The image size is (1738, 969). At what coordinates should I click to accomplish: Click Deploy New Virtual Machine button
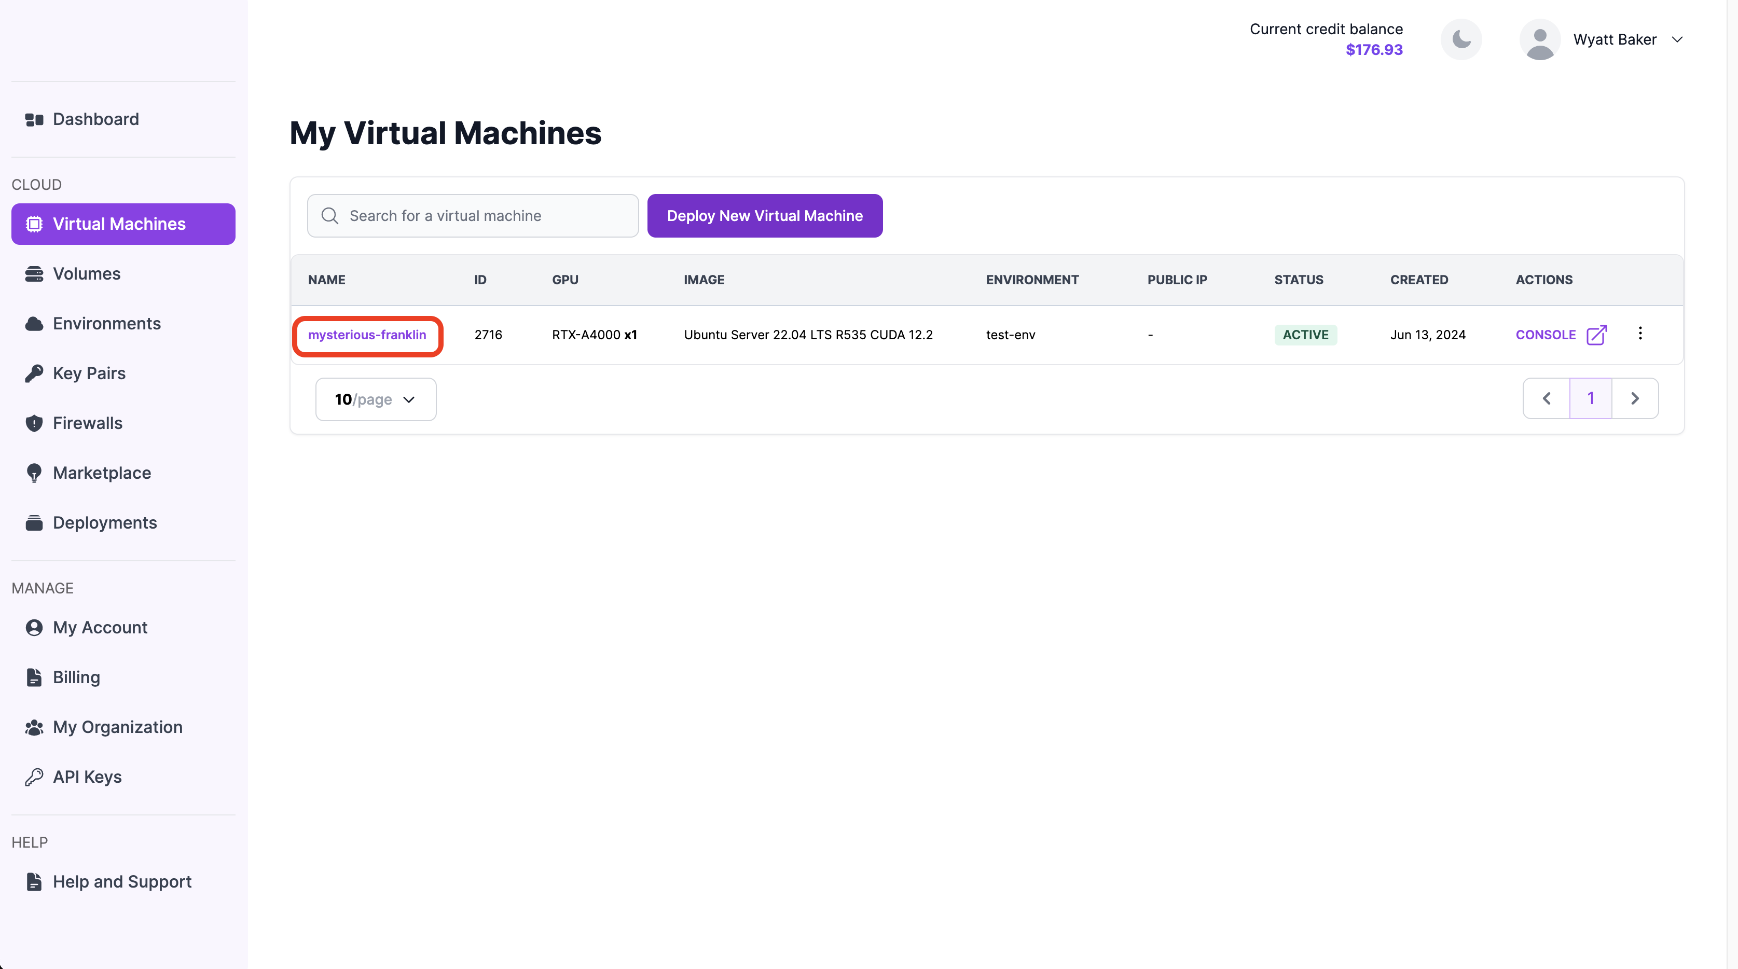(x=765, y=216)
